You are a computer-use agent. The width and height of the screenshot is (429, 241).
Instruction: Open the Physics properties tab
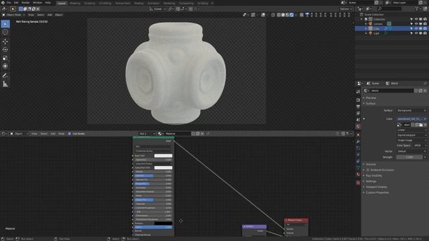[x=358, y=155]
